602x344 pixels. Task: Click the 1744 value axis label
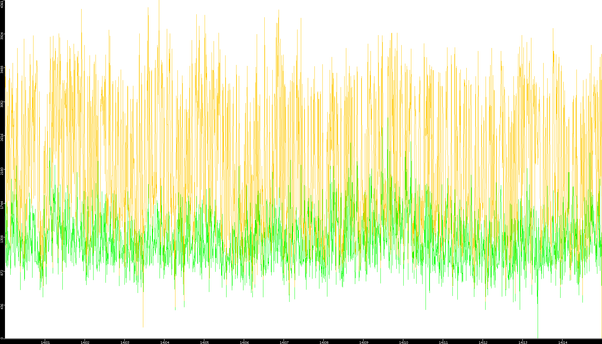pos(2,205)
